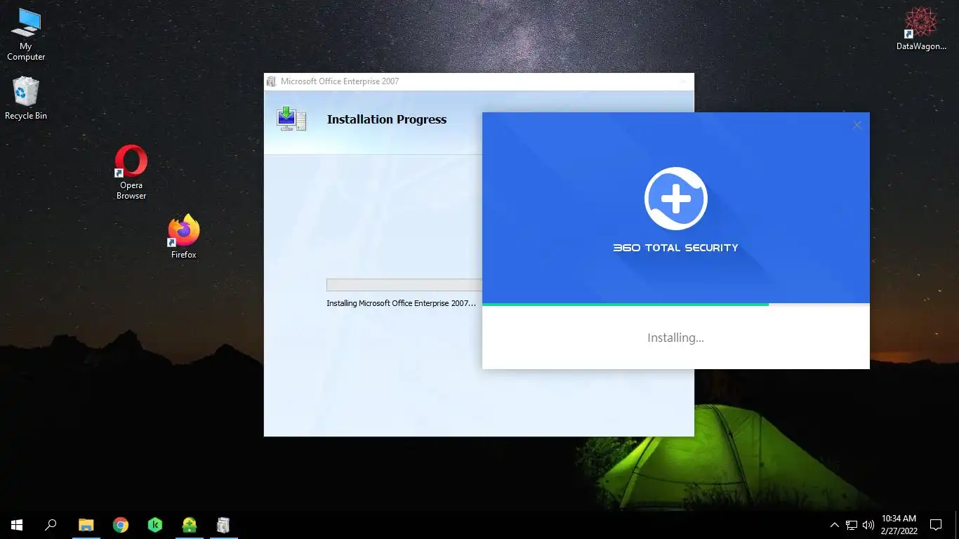959x539 pixels.
Task: Select the Opera Browser desktop shortcut
Action: pyautogui.click(x=131, y=172)
